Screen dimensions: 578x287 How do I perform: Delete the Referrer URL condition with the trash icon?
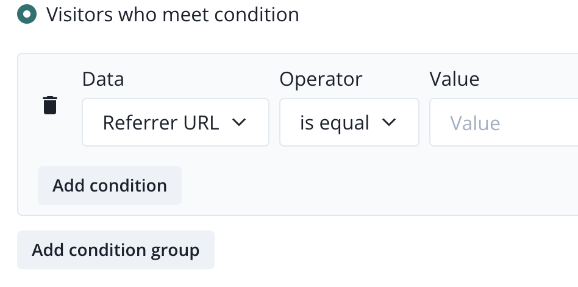tap(50, 105)
